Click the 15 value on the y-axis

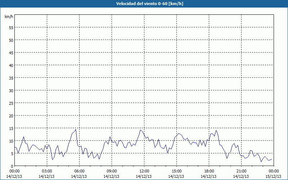pyautogui.click(x=11, y=128)
